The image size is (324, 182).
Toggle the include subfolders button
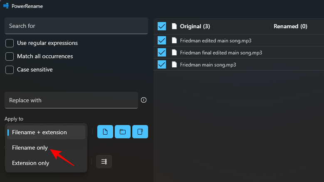click(x=140, y=132)
